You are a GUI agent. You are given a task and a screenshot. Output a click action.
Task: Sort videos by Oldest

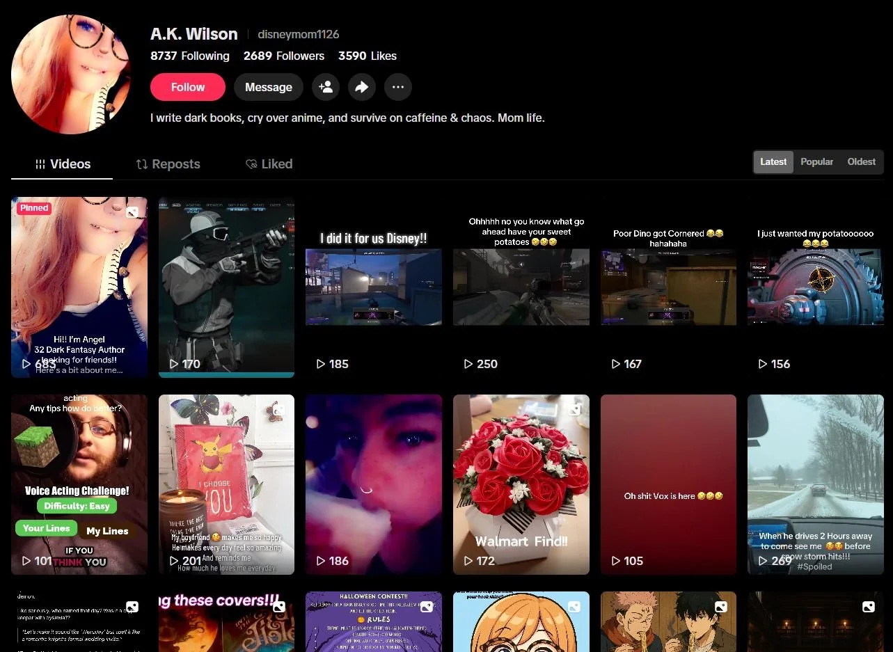pyautogui.click(x=861, y=162)
